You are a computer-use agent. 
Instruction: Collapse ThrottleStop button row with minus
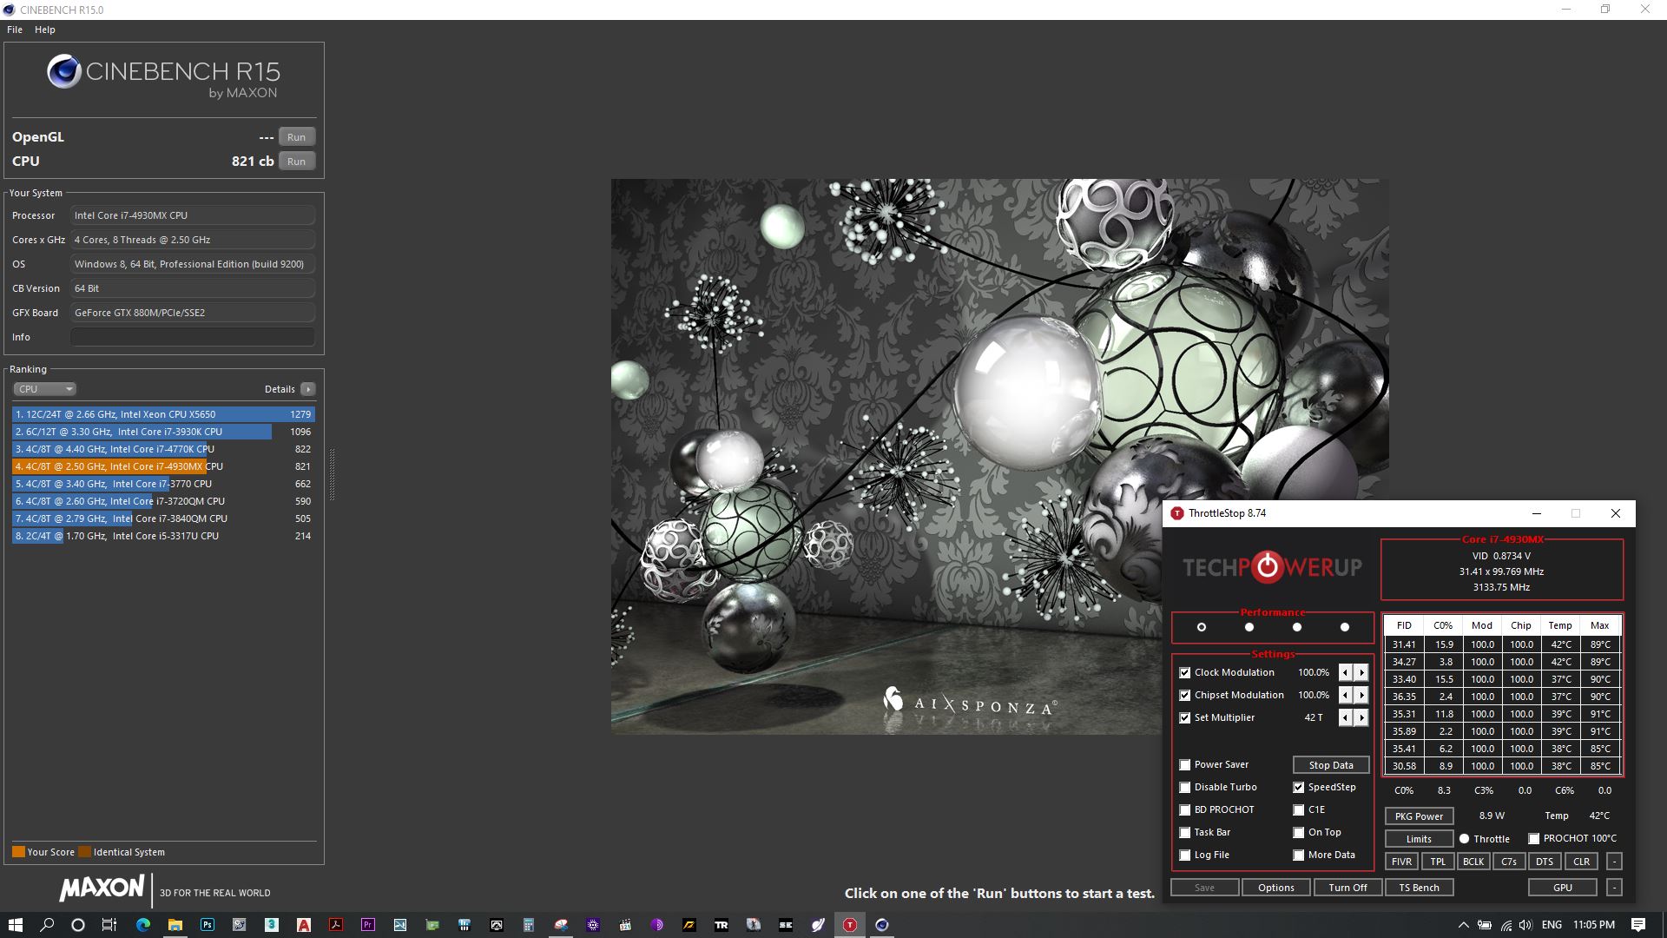tap(1614, 862)
